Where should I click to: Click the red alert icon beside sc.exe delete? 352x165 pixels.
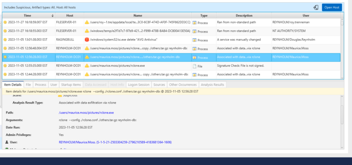click(x=87, y=39)
